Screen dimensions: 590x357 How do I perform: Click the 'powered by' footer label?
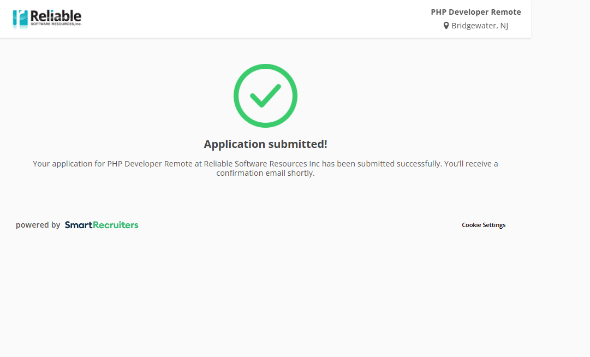[38, 225]
